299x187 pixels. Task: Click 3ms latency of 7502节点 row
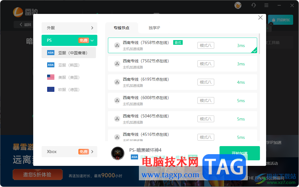(241, 64)
